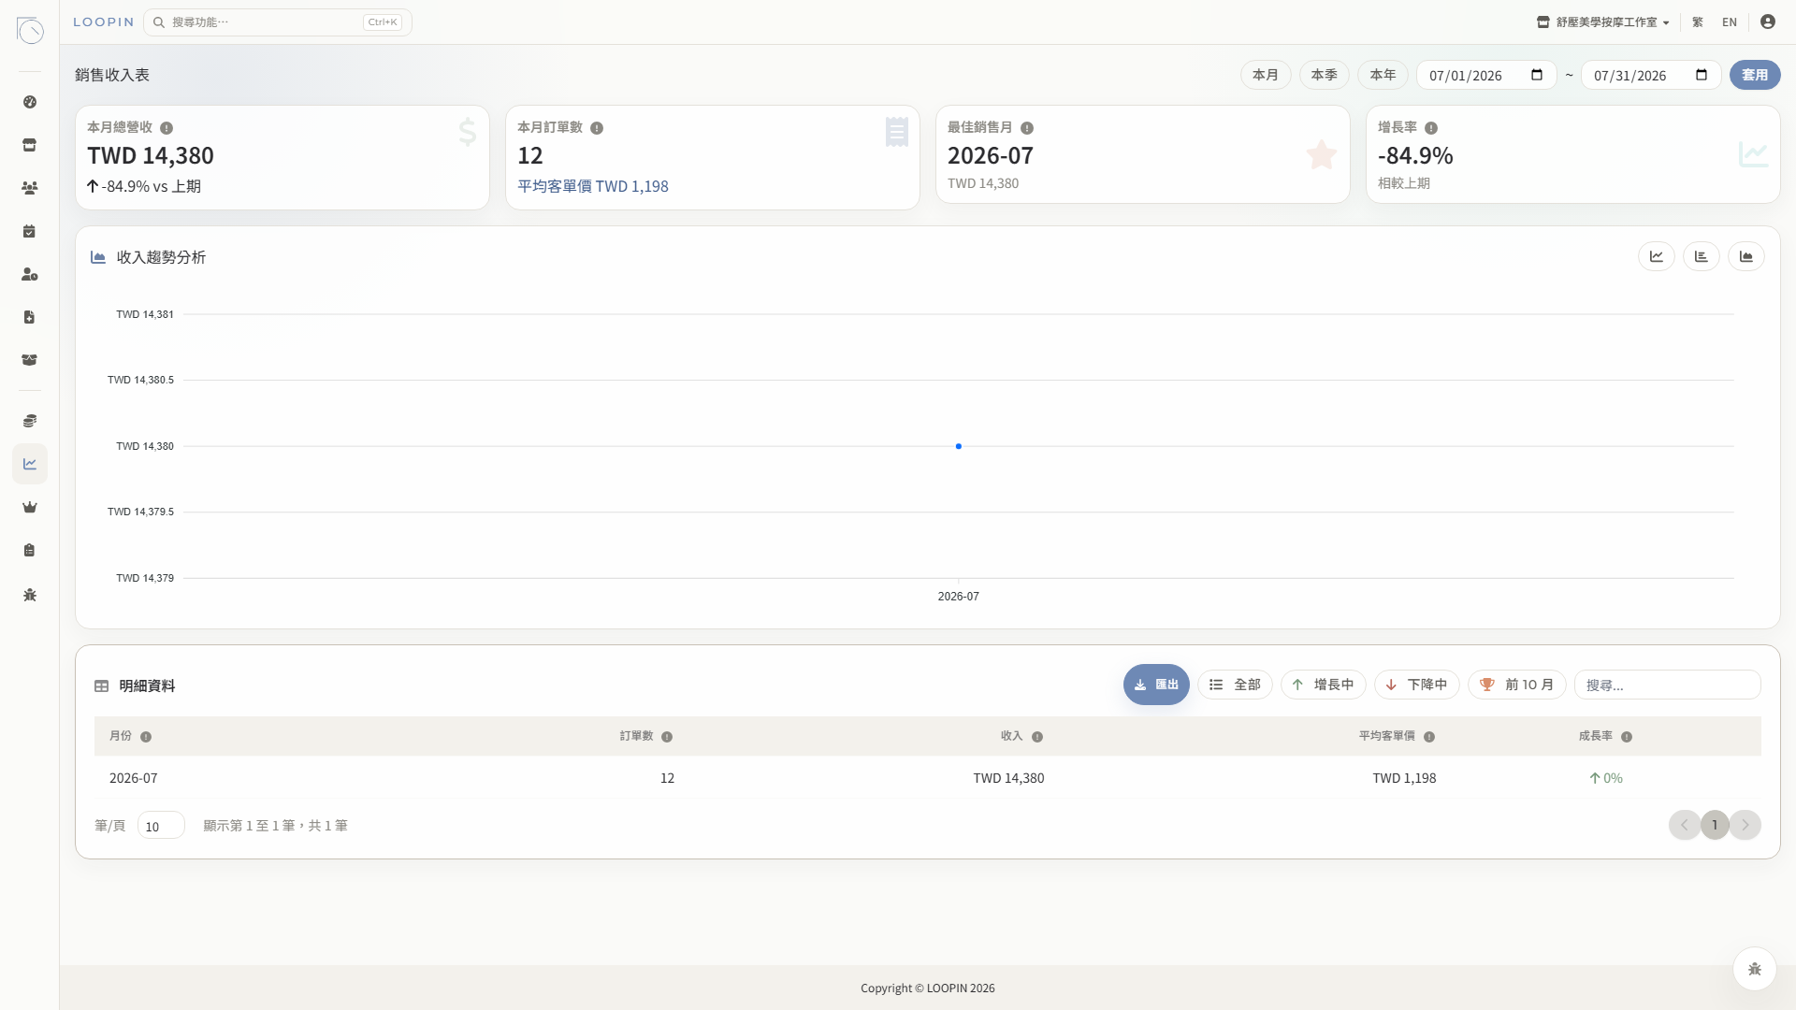Expand the 舒壓美學按摩工作室 store dropdown
Viewport: 1796px width, 1010px height.
point(1602,22)
